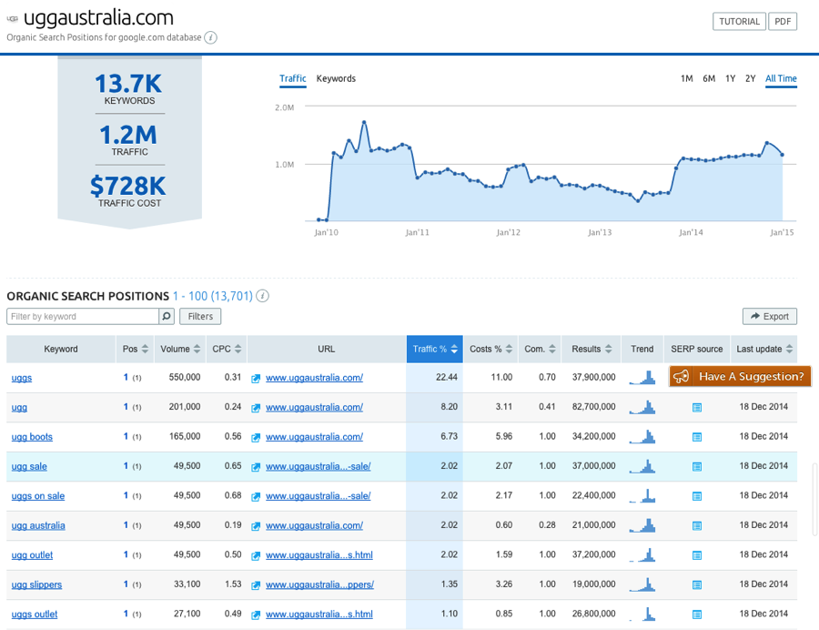
Task: Open the ugg slippers keyword link
Action: pos(36,584)
